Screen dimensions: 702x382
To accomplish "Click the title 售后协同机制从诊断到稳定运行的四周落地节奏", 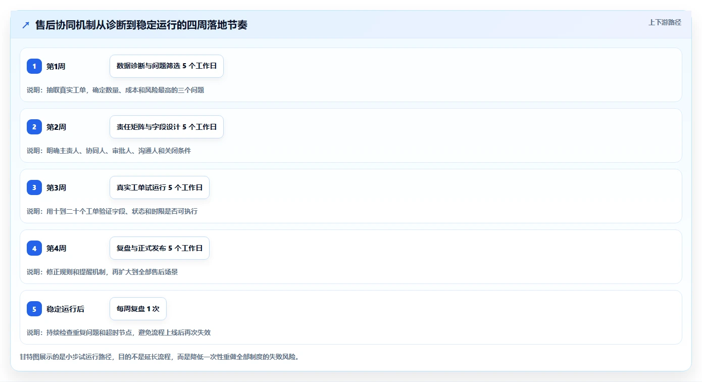I will pos(141,25).
